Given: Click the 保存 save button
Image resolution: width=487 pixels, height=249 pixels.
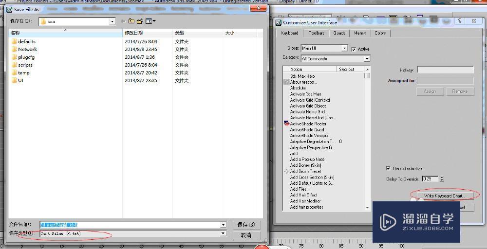Looking at the screenshot, I should [246, 225].
